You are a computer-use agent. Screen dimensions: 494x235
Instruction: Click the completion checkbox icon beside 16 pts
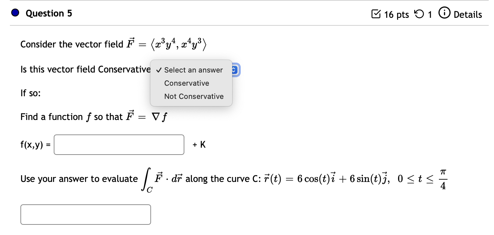(376, 14)
